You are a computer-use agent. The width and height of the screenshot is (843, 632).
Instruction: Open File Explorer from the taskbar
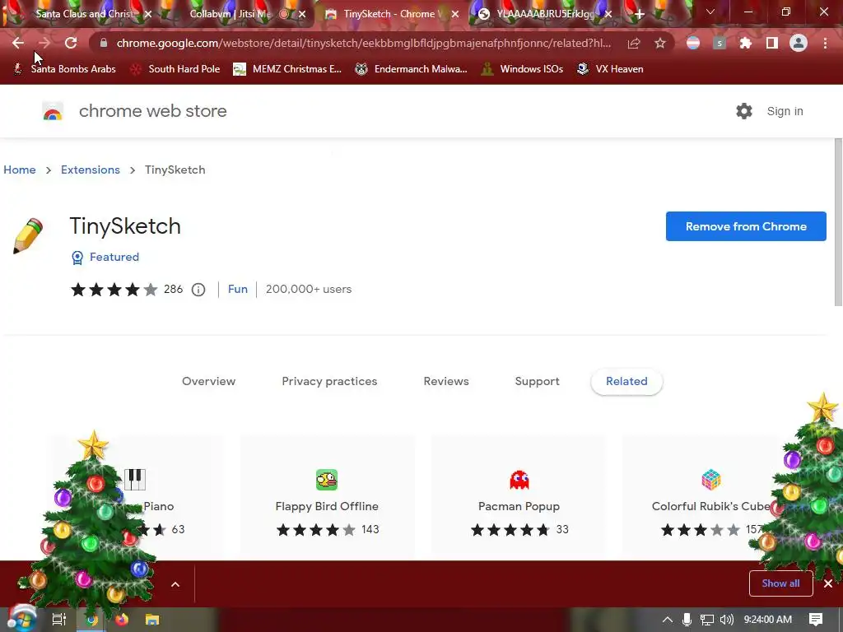(152, 620)
